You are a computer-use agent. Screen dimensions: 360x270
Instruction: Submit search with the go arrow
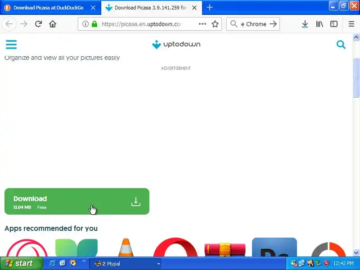(x=273, y=24)
